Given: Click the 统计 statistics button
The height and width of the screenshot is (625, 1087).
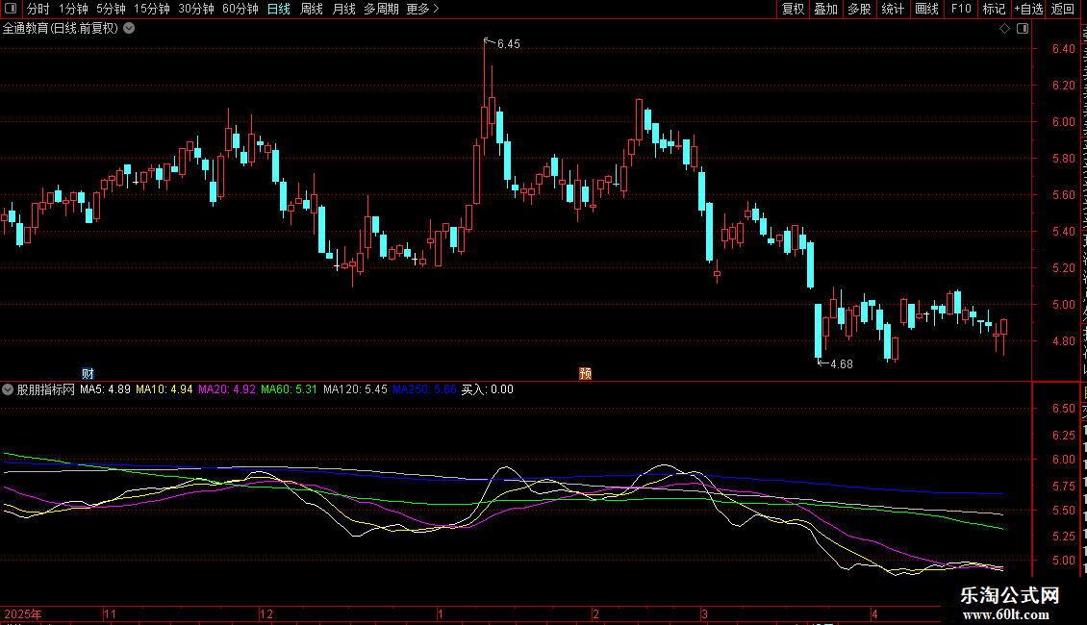Looking at the screenshot, I should [x=892, y=9].
